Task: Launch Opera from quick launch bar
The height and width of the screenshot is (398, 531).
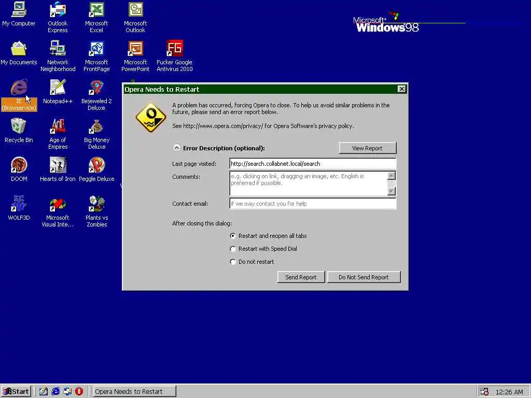Action: pos(79,391)
